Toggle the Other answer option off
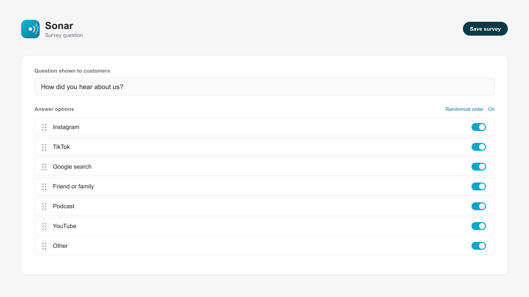This screenshot has width=529, height=297. (x=479, y=246)
